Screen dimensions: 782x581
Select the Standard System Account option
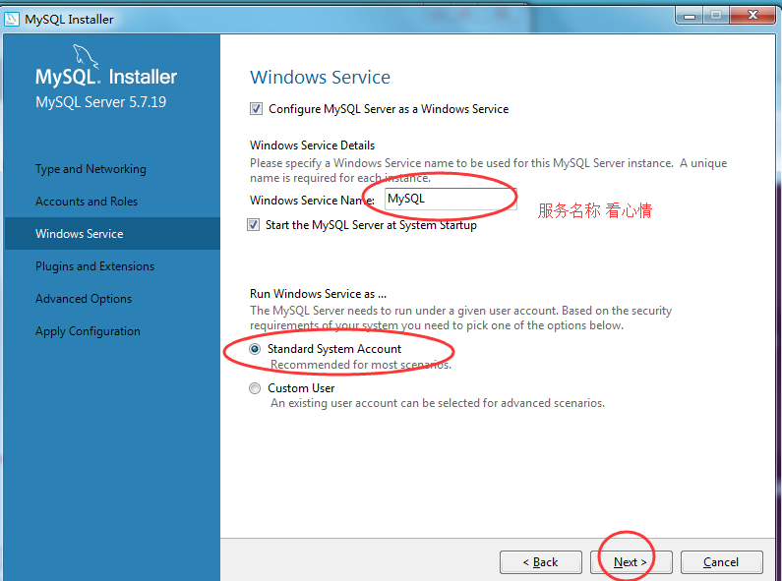[x=255, y=349]
